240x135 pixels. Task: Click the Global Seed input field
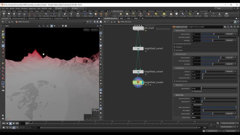click(x=196, y=117)
